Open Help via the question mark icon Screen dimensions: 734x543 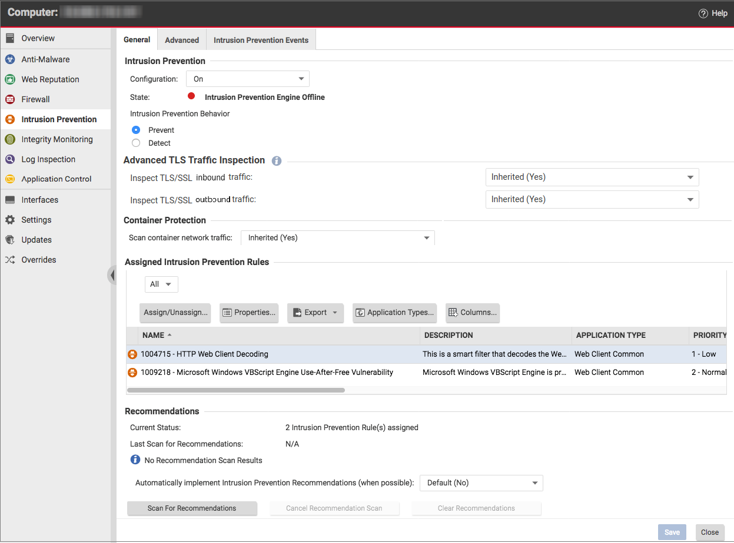coord(703,14)
